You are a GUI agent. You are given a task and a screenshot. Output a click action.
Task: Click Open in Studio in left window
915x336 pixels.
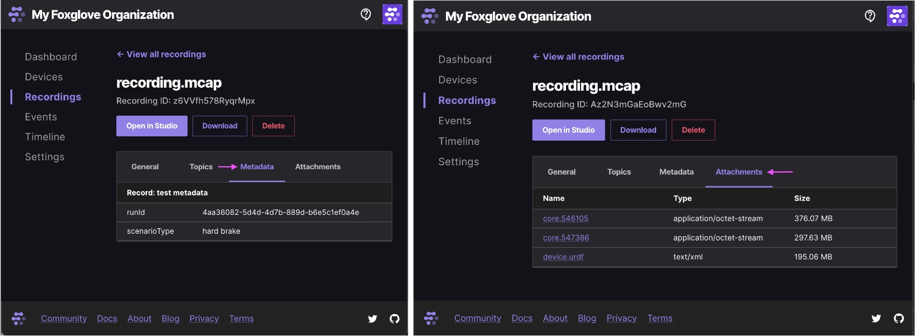(152, 126)
